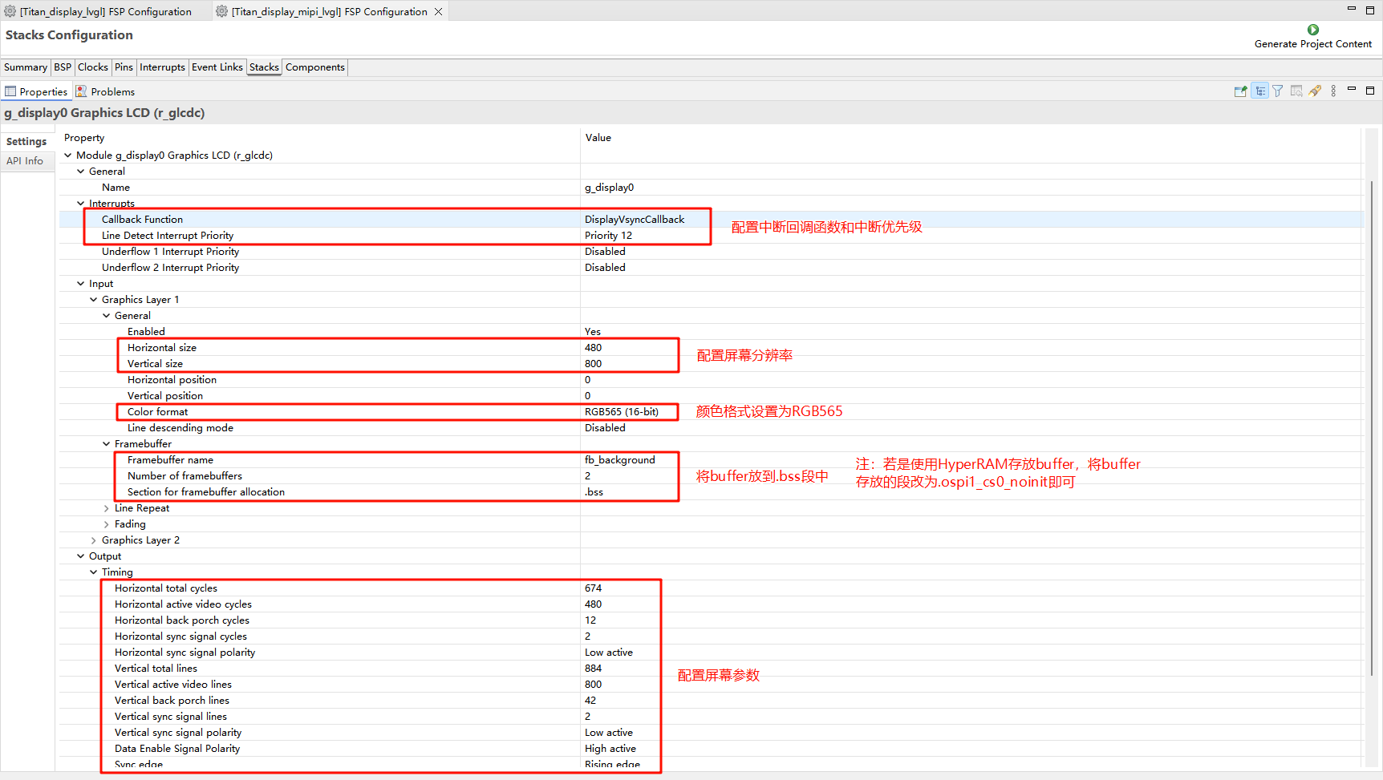The image size is (1383, 780).
Task: Expand the Fading section
Action: tap(106, 524)
